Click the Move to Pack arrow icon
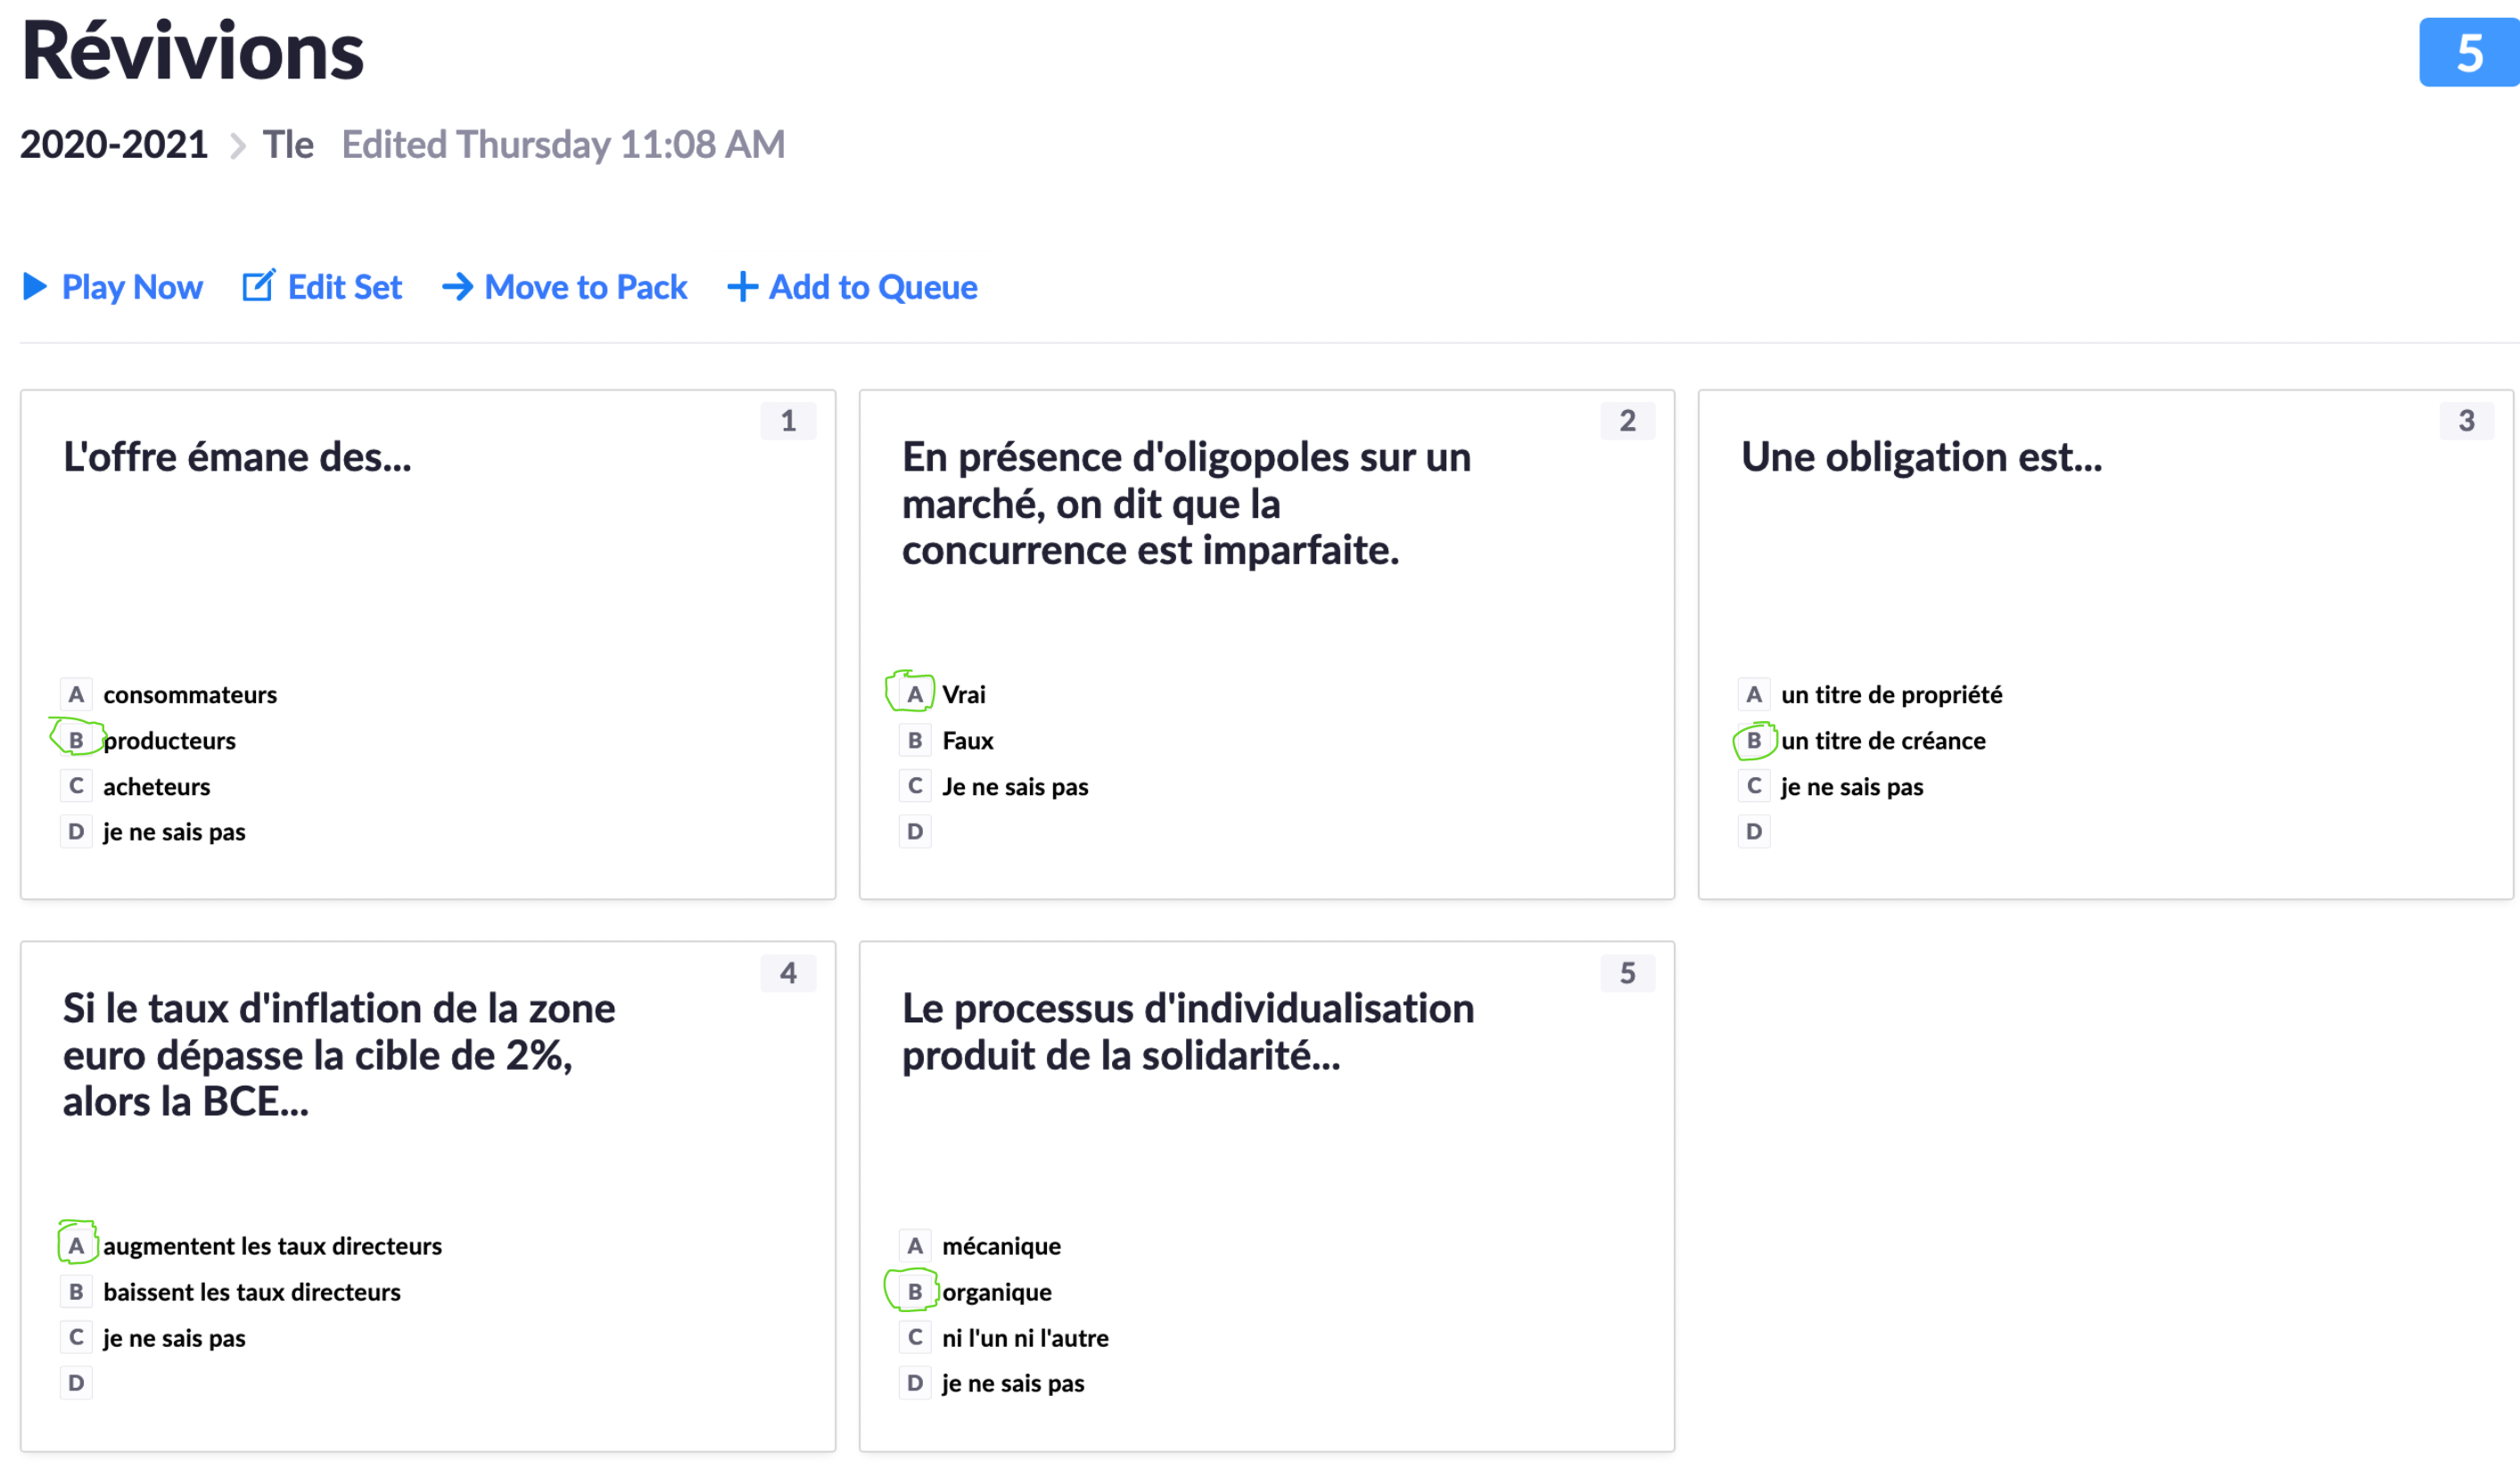This screenshot has width=2520, height=1469. [457, 287]
